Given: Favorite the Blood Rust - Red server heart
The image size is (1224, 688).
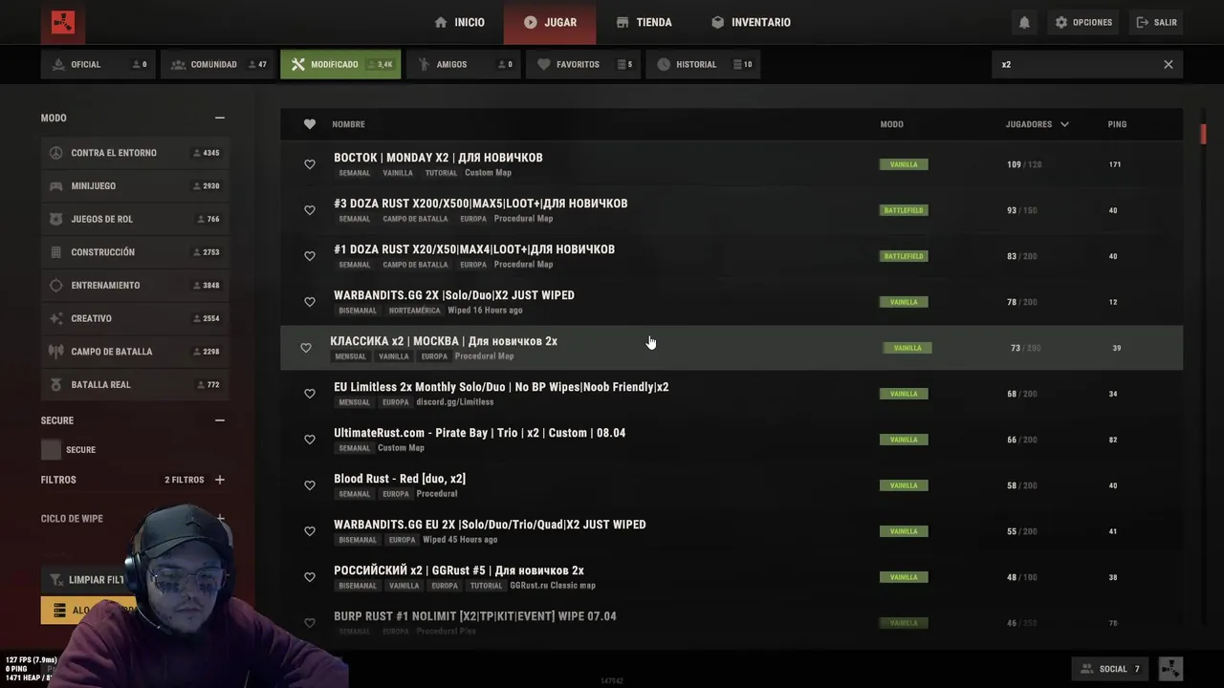Looking at the screenshot, I should tap(310, 485).
